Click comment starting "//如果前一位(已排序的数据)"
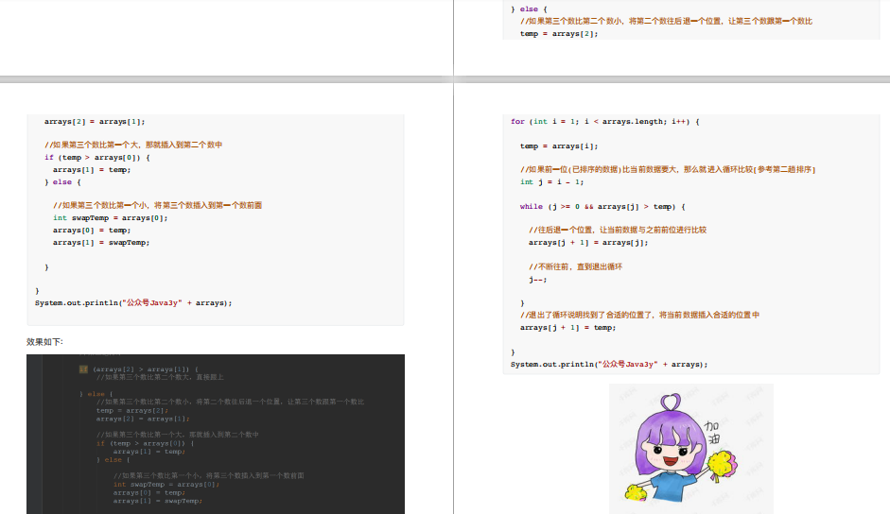The width and height of the screenshot is (890, 514). pos(668,169)
